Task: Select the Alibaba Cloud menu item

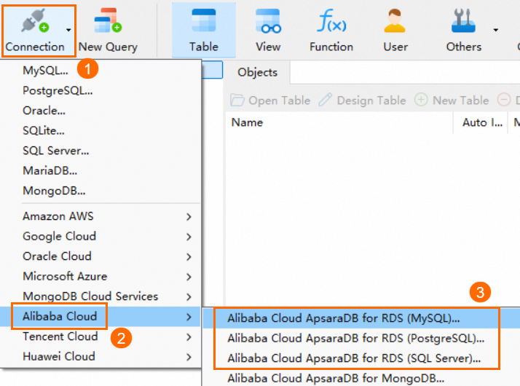Action: 101,316
